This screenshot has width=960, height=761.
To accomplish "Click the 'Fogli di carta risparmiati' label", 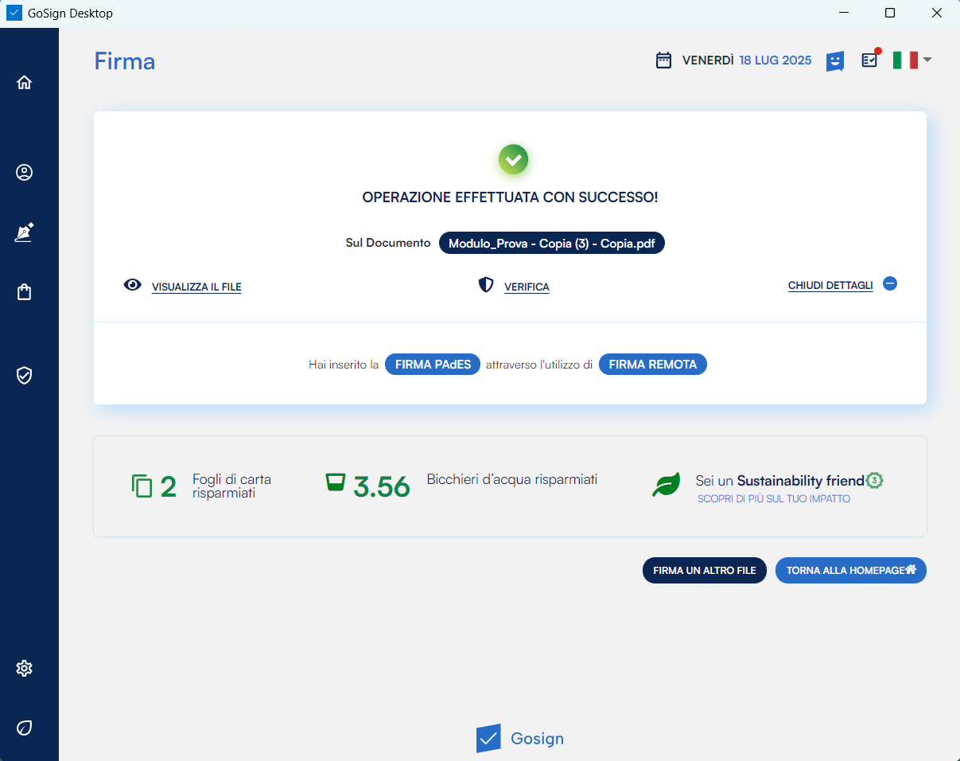I will coord(232,486).
